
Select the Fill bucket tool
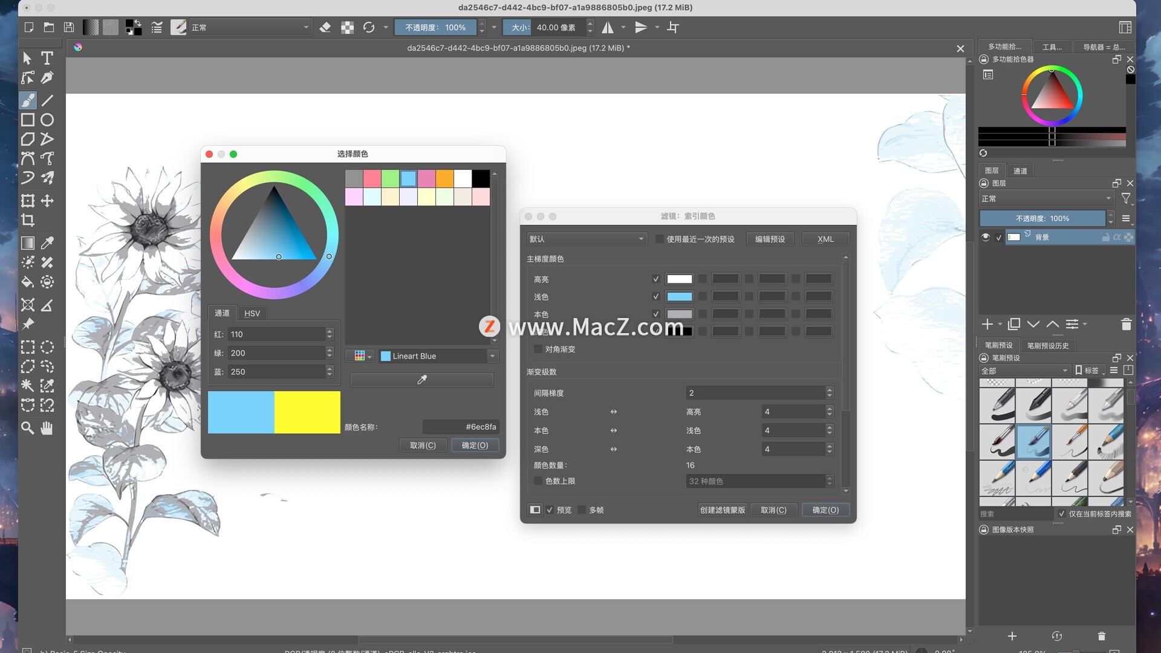(28, 282)
